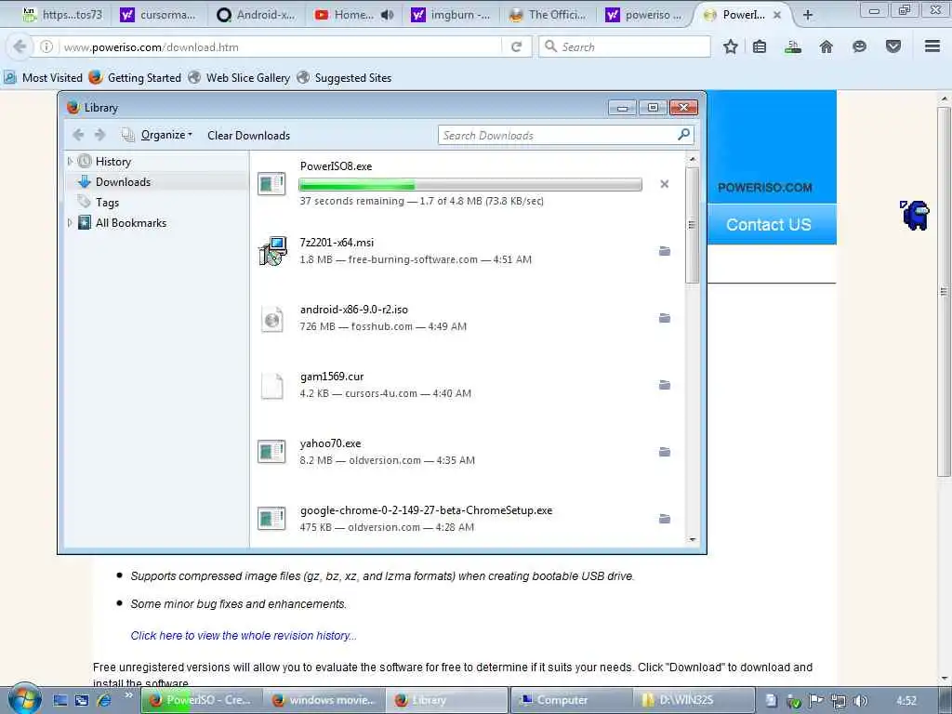Click the magnifier in Search Downloads
Viewport: 952px width, 714px height.
point(683,135)
